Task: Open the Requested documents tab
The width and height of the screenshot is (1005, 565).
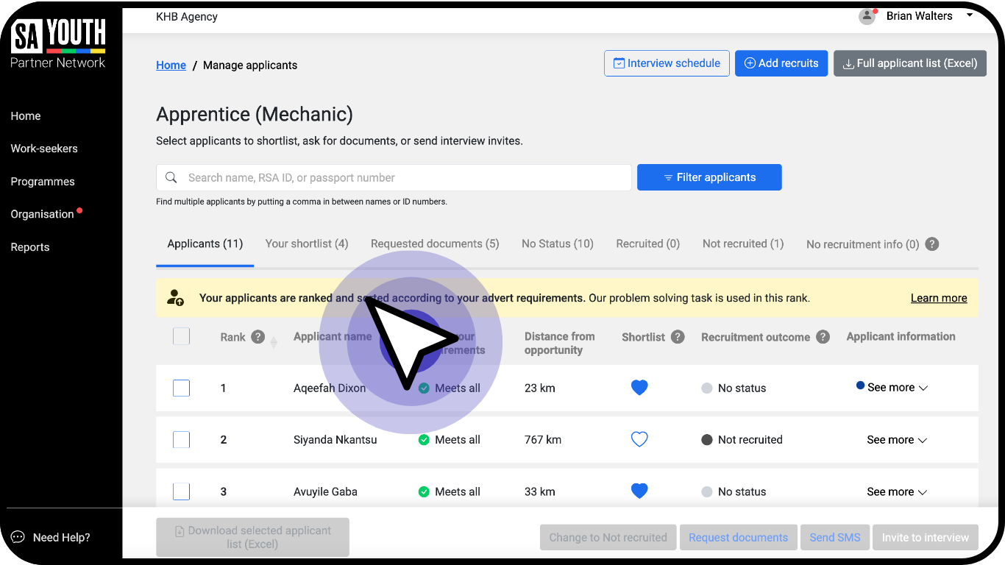Action: tap(435, 244)
